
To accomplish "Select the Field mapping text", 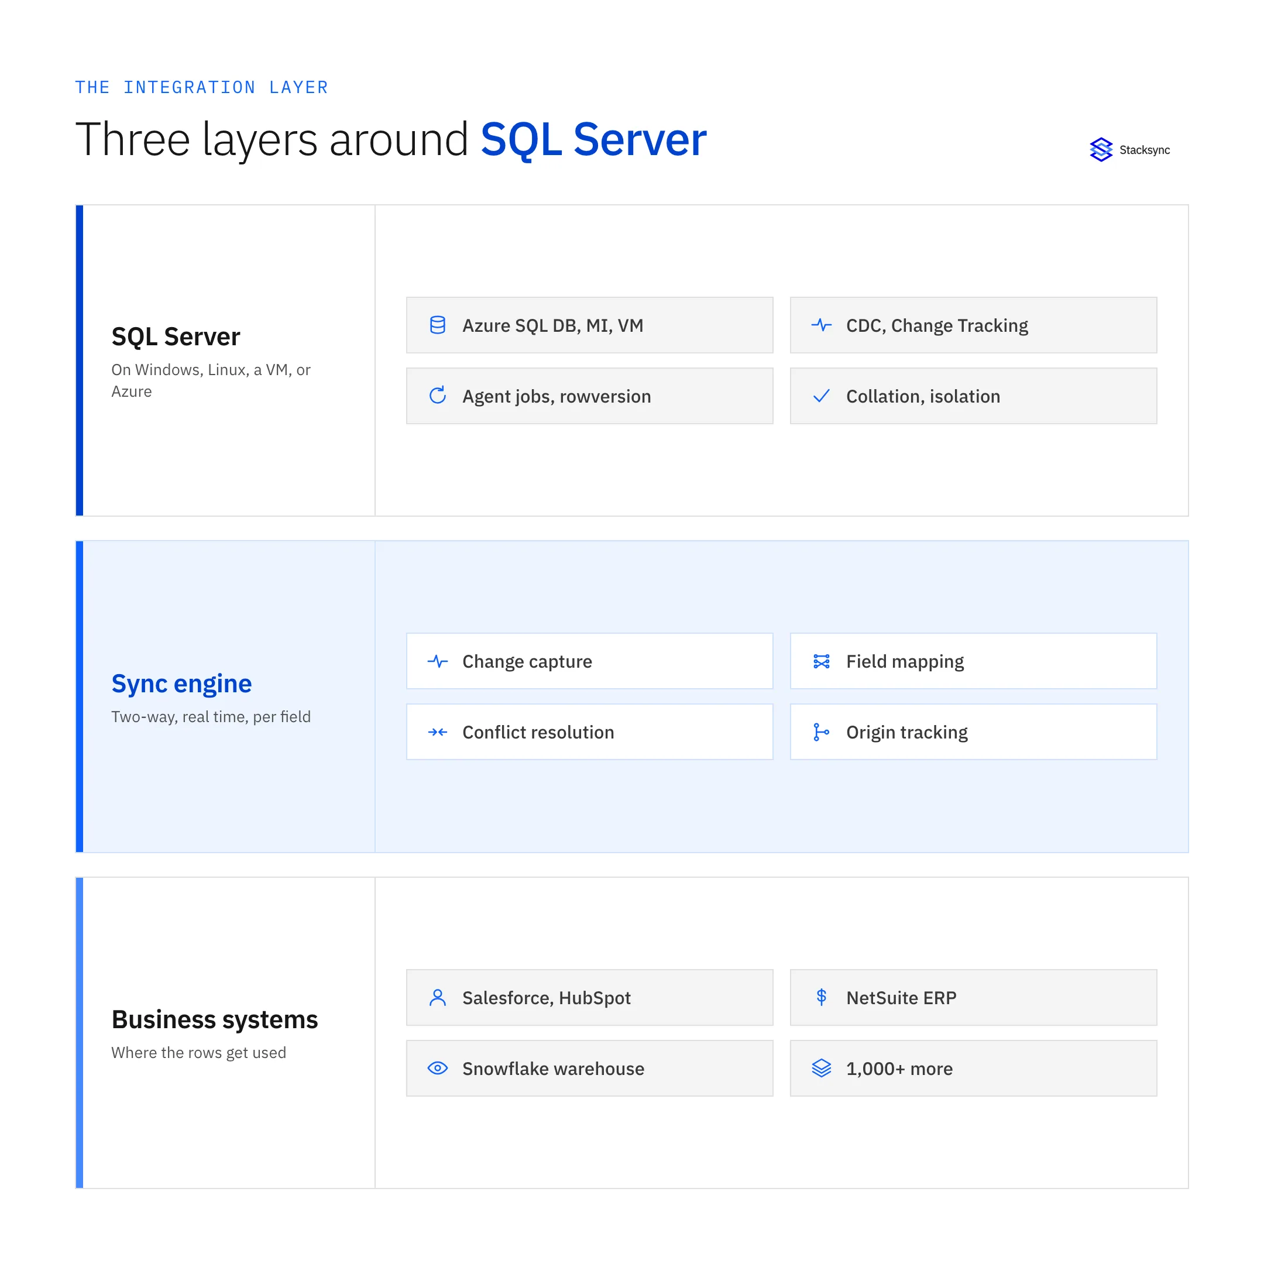I will coord(905,662).
